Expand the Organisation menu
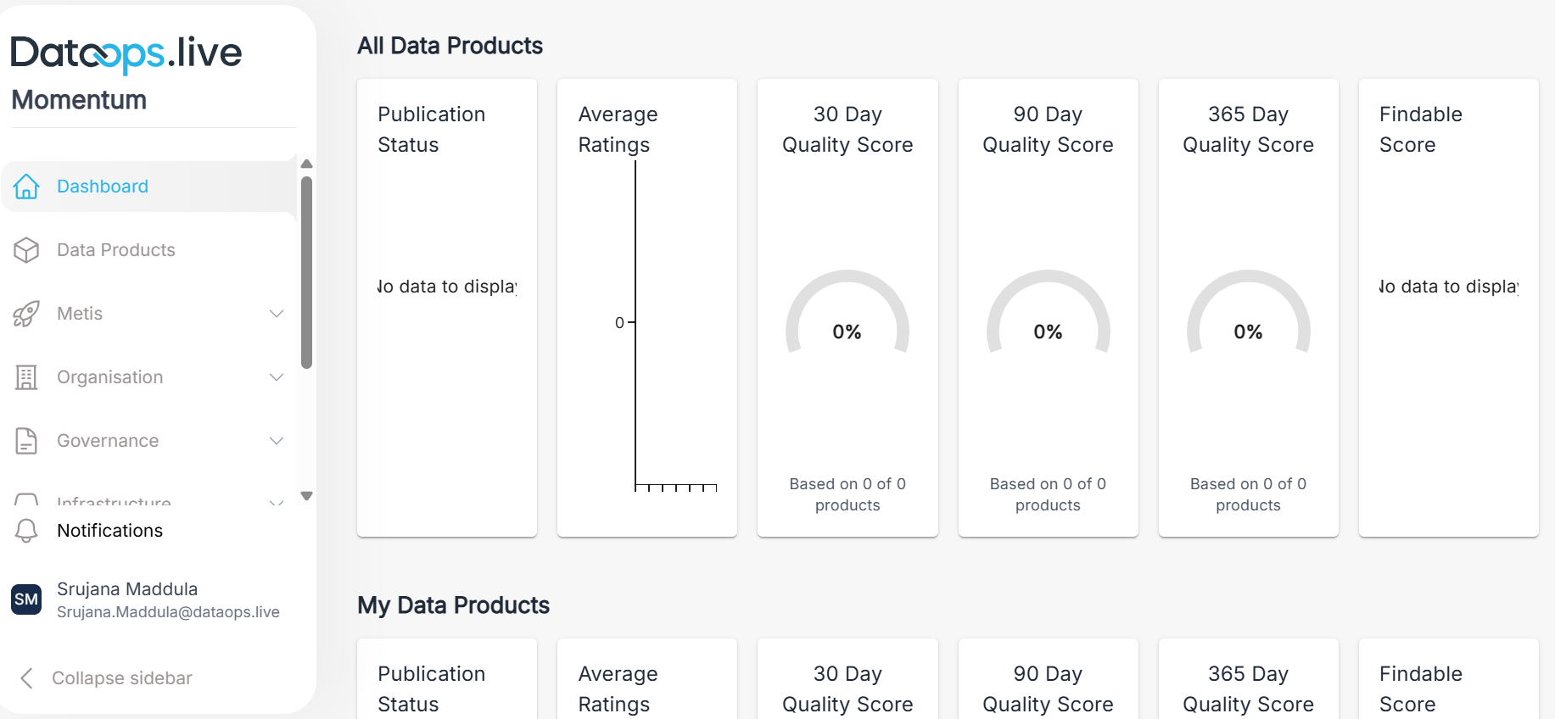The height and width of the screenshot is (719, 1555). pos(276,377)
